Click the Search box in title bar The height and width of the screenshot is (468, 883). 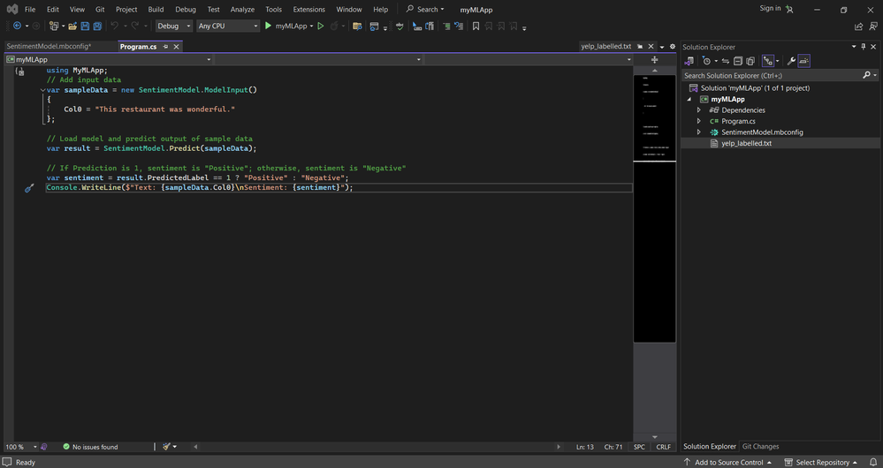click(425, 10)
